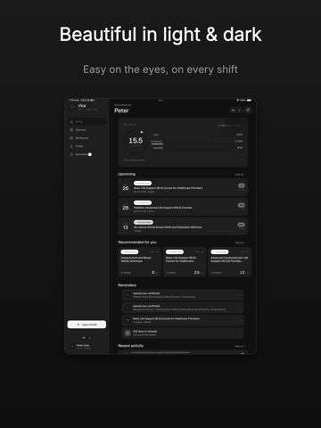Viewport: 321px width, 428px height.
Task: Click the Discover compass icon
Action: 71,130
